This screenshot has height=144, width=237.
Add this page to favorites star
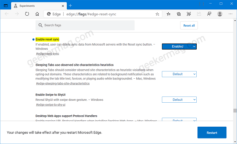pos(157,14)
